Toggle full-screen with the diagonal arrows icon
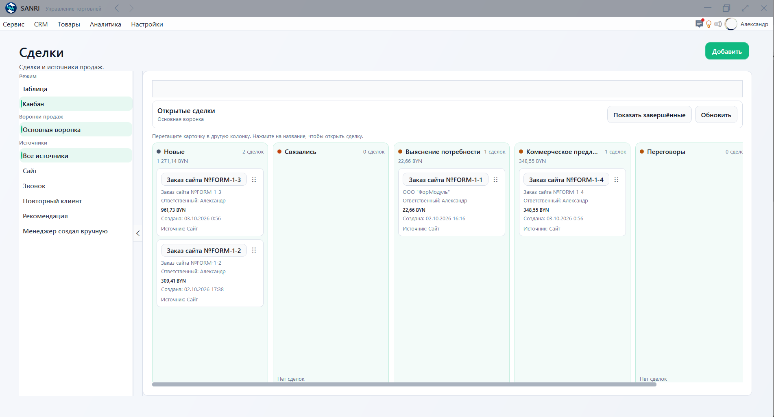Viewport: 774px width, 417px height. coord(745,8)
